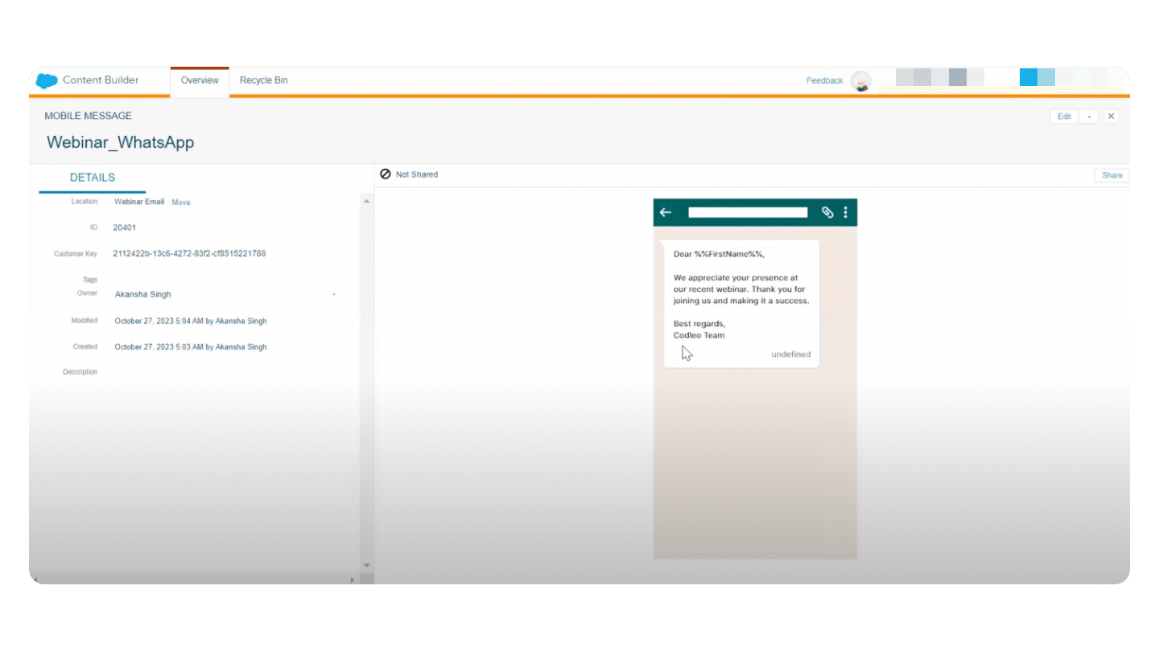Click the paperclip attachment icon in preview
Screen dimensions: 1159x651
827,212
